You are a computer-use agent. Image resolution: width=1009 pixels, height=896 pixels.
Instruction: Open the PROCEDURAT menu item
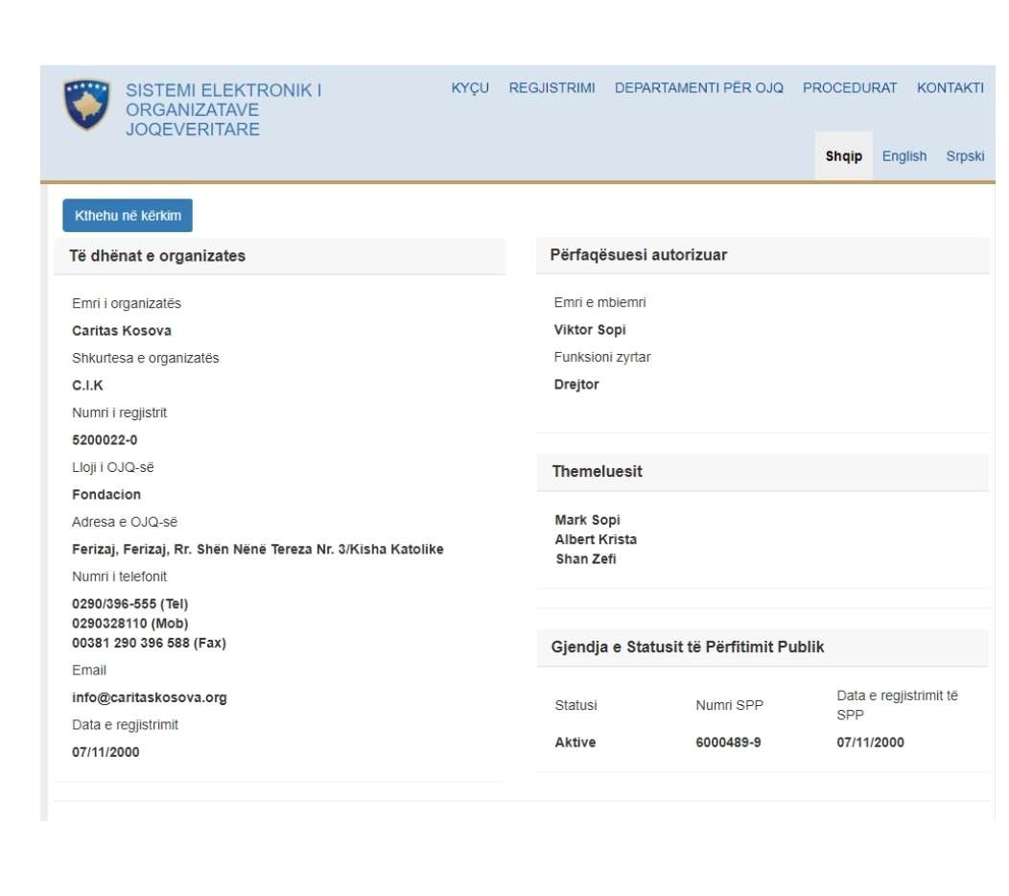pyautogui.click(x=850, y=88)
